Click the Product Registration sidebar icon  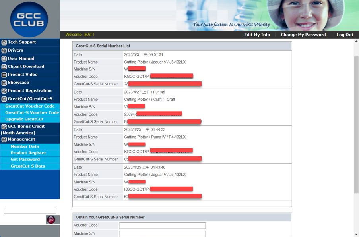click(4, 91)
